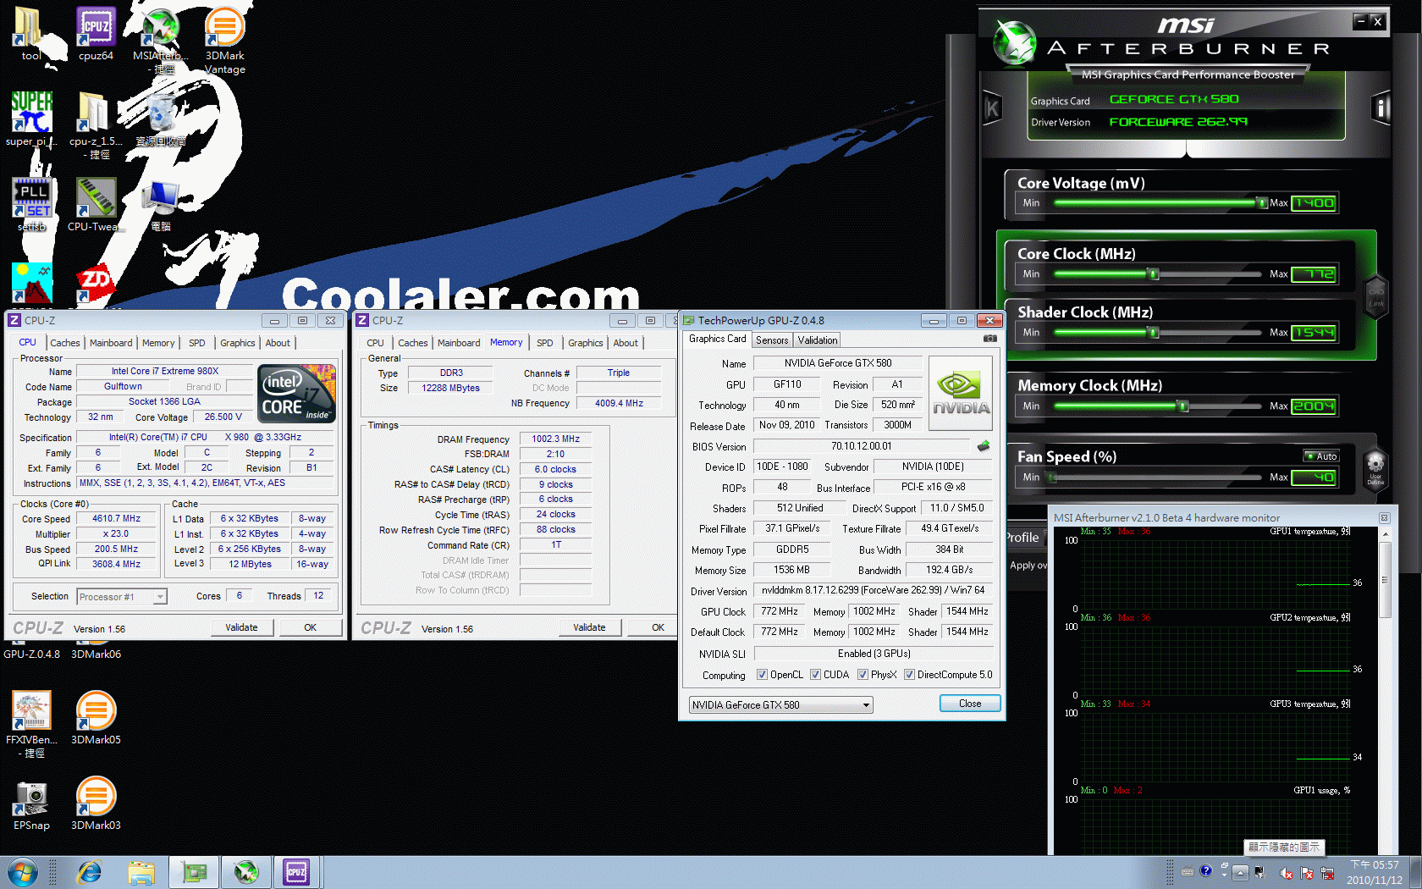Open the 3DMark Vantage desktop icon
Viewport: 1422px width, 889px height.
(x=224, y=40)
